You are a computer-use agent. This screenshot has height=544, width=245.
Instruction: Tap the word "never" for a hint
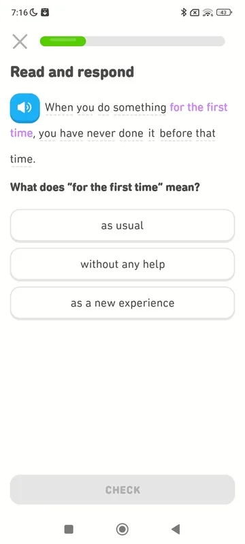pos(101,133)
